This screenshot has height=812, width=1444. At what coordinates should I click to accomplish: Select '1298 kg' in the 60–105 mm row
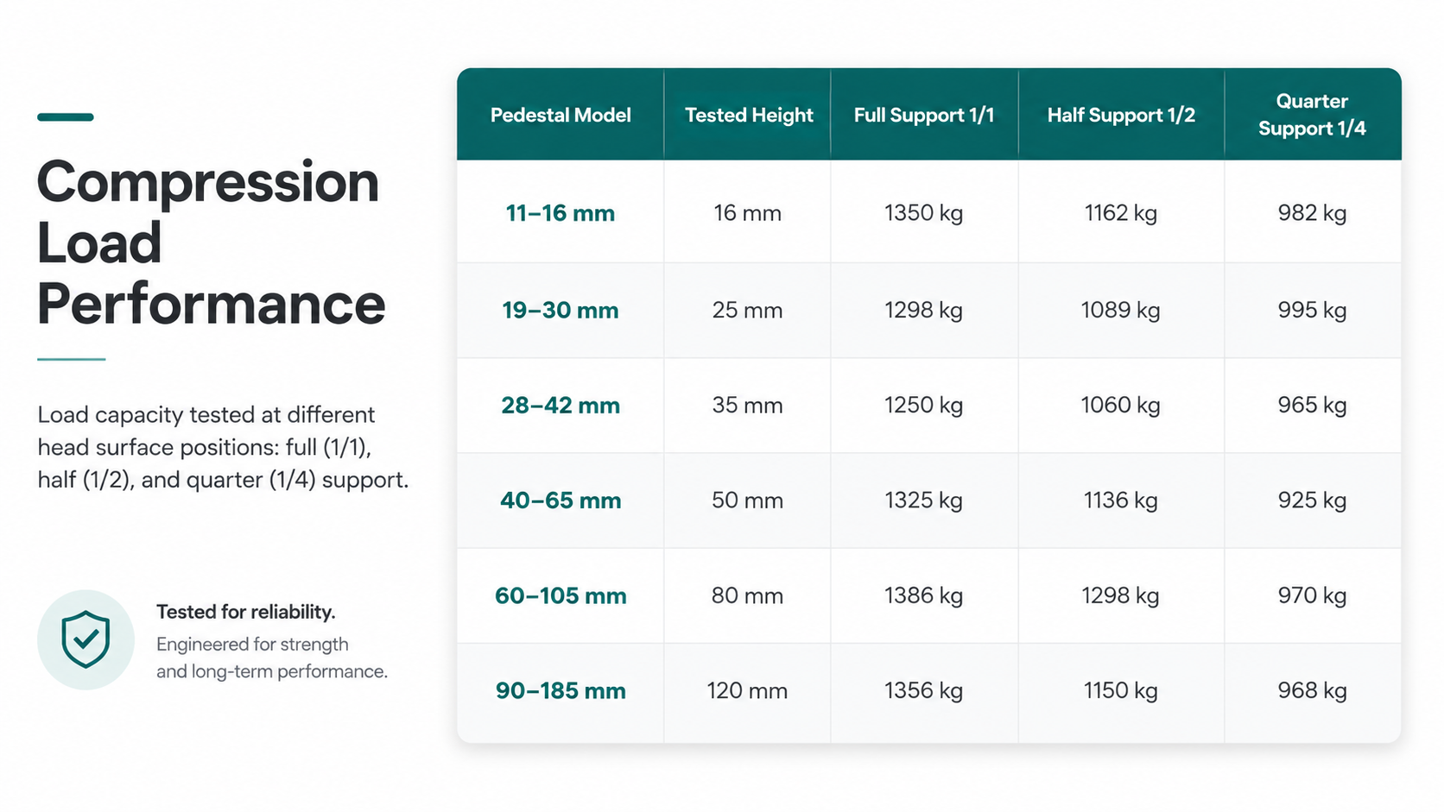click(1121, 596)
